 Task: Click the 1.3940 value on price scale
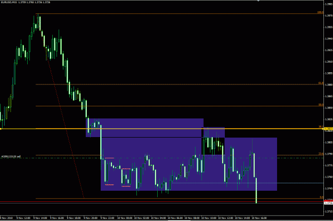point(329,39)
